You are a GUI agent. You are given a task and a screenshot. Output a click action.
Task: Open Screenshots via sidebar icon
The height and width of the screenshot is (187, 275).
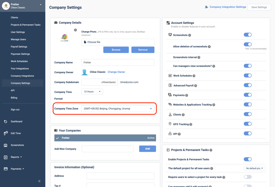click(6, 145)
